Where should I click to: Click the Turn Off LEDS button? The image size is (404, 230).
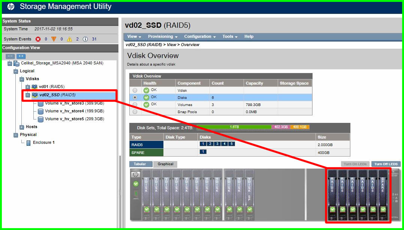[386, 164]
